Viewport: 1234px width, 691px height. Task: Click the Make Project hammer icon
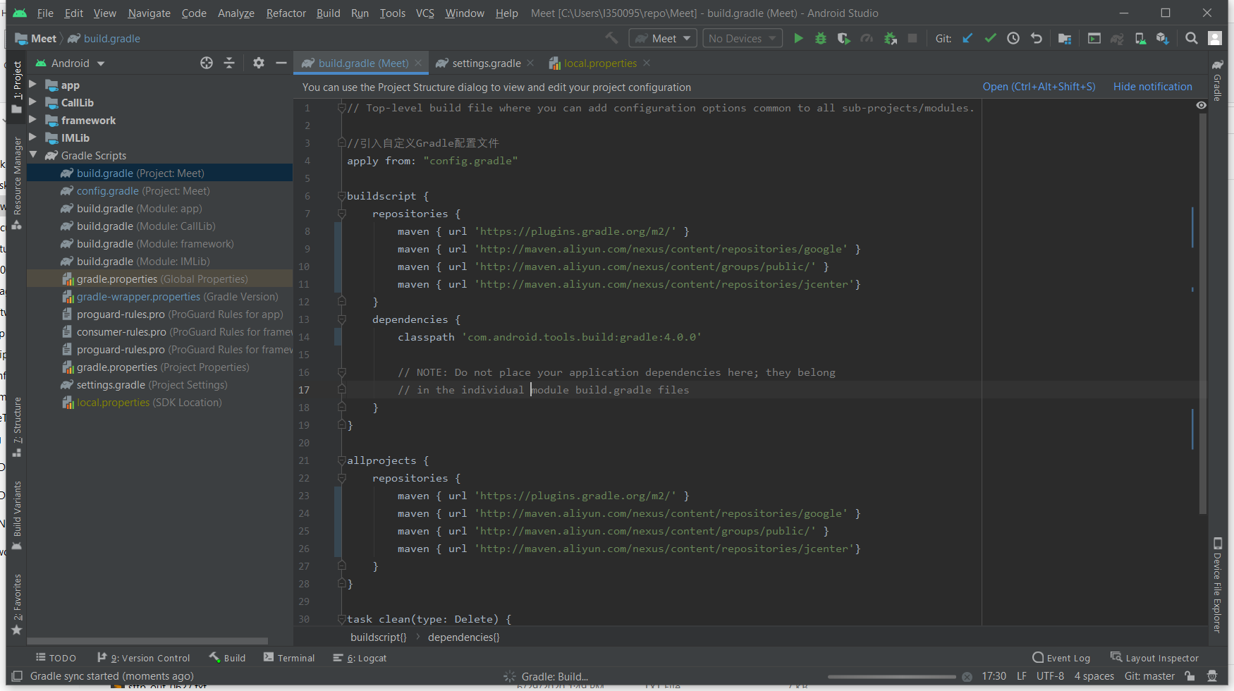point(611,38)
